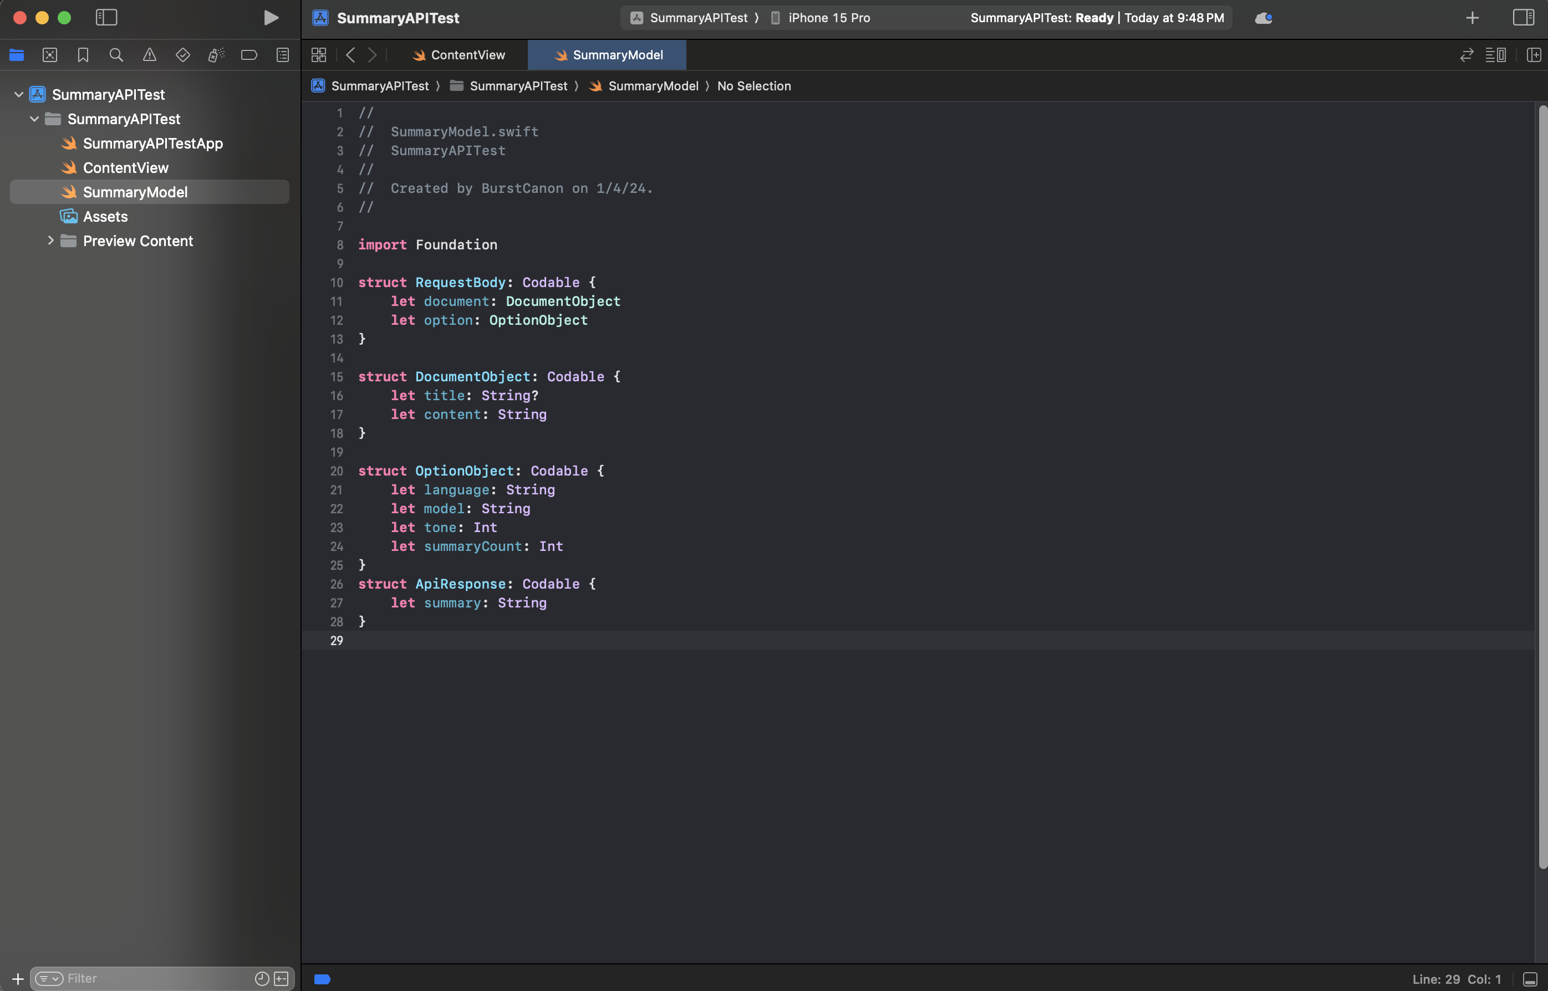Select SummaryAPITestApp in the file tree
This screenshot has width=1548, height=991.
[x=152, y=144]
